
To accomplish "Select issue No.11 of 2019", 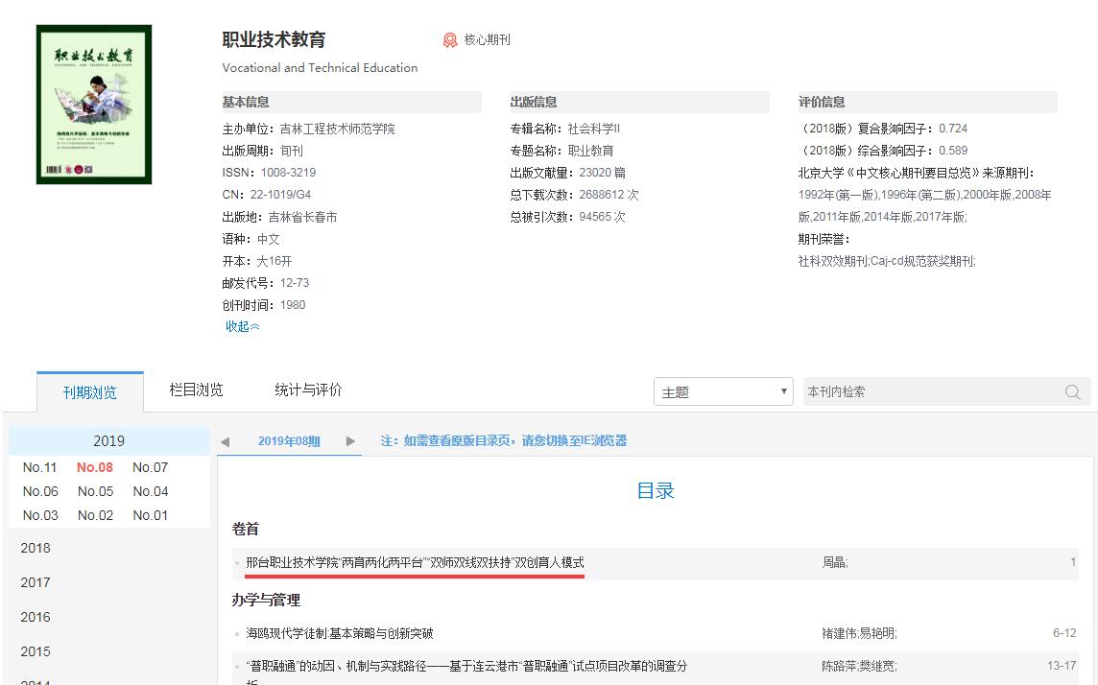I will 40,467.
